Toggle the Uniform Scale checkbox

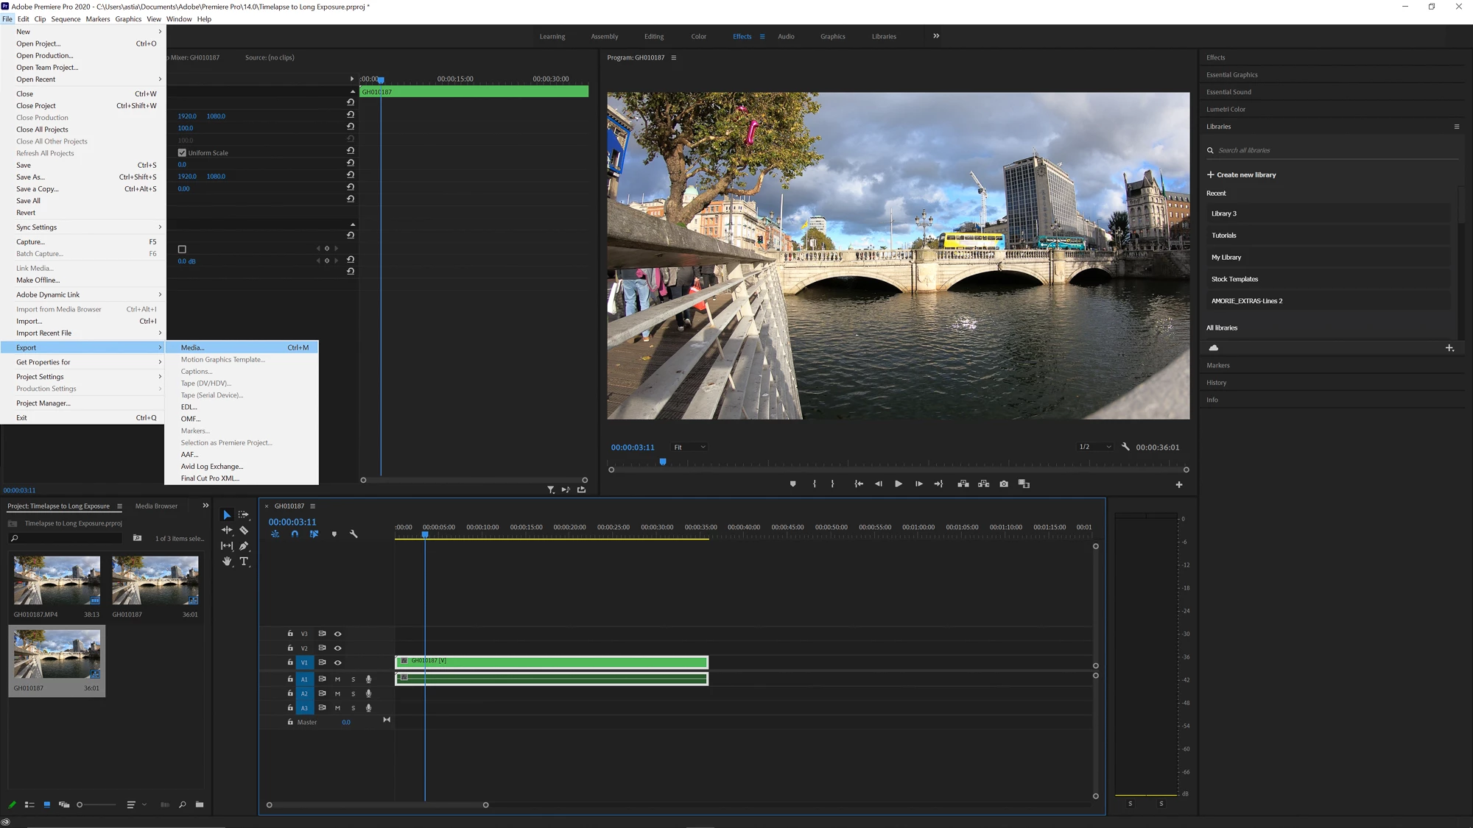pyautogui.click(x=182, y=153)
